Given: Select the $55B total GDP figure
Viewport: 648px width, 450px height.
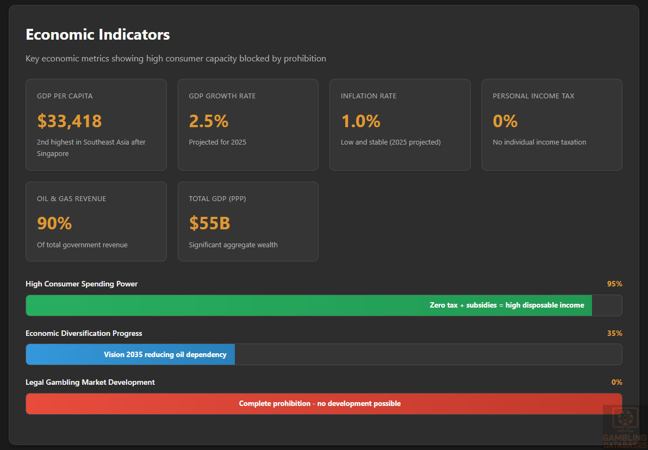Looking at the screenshot, I should tap(209, 223).
